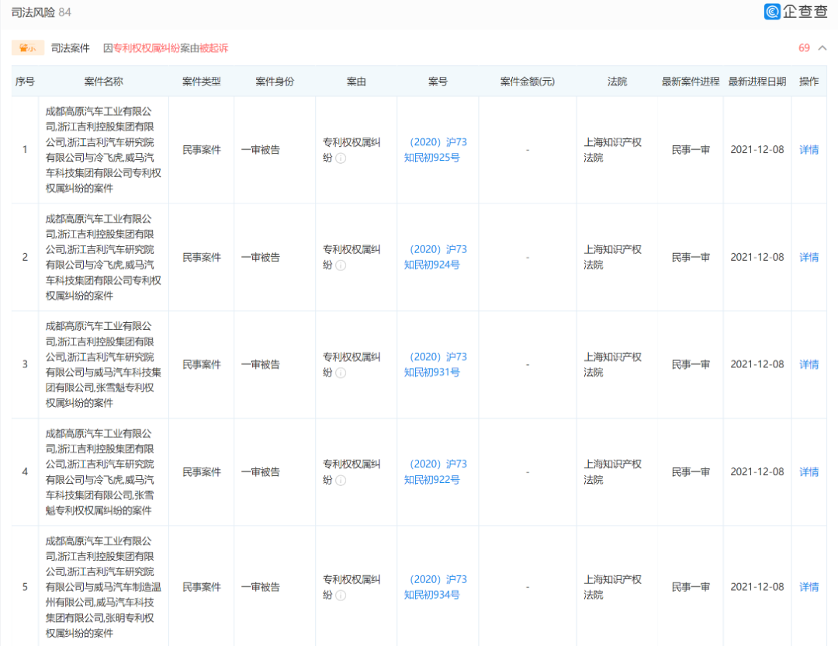Open case number (2020)沪73知民初922号
Viewport: 838px width, 646px height.
coord(435,471)
